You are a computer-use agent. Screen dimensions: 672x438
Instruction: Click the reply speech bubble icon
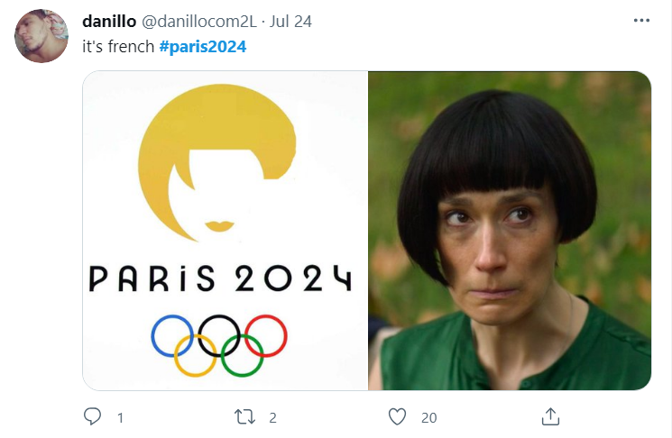point(92,416)
